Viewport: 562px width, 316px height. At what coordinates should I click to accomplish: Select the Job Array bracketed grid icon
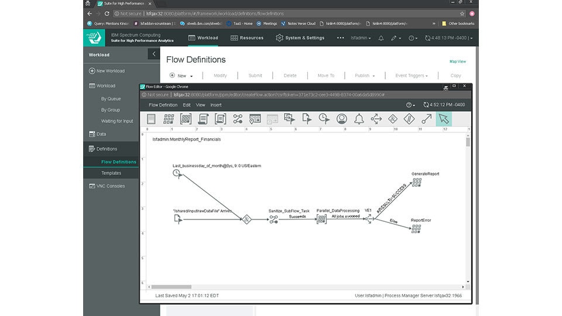[x=186, y=119]
